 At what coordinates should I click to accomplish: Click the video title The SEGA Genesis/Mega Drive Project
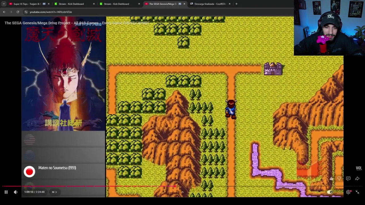[77, 23]
